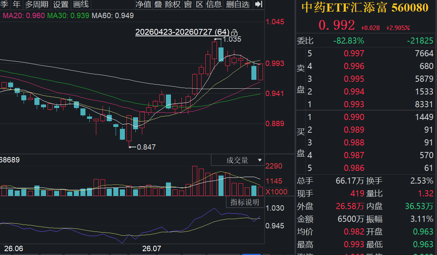Image resolution: width=437 pixels, height=255 pixels.
Task: Click 开盘 value 0.963
Action: pos(423,231)
